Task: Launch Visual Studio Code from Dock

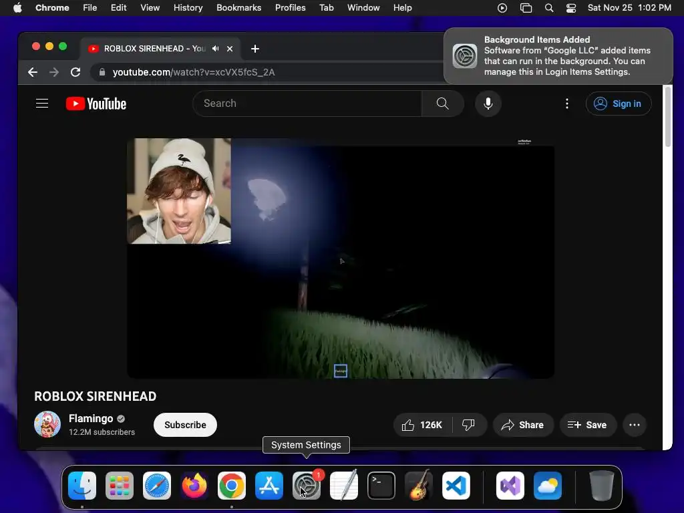Action: [x=456, y=486]
